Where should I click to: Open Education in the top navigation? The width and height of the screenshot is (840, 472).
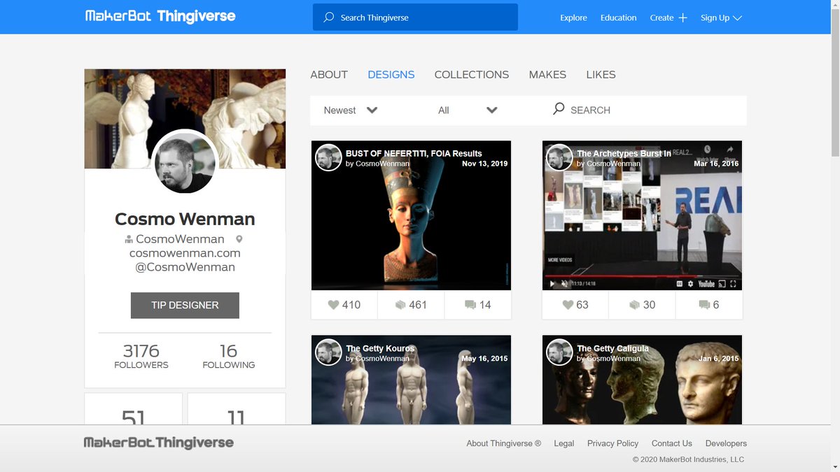(619, 17)
